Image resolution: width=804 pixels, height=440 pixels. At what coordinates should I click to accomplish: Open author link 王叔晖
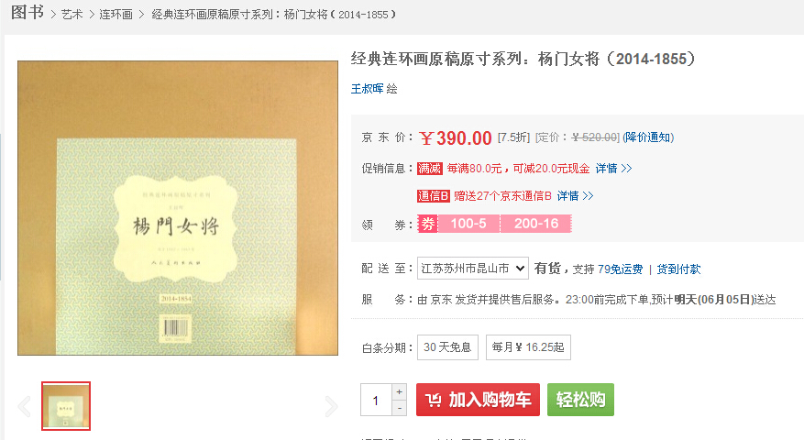pos(367,89)
